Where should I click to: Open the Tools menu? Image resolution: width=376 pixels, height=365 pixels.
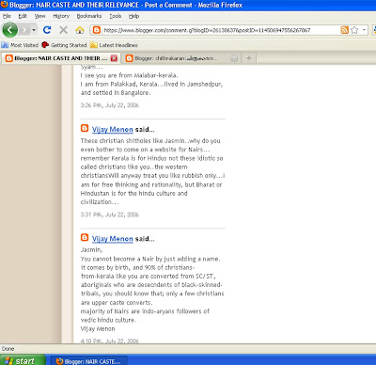pos(116,16)
